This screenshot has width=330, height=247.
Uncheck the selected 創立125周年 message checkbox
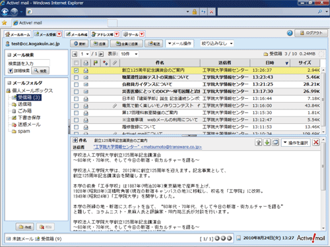point(76,70)
